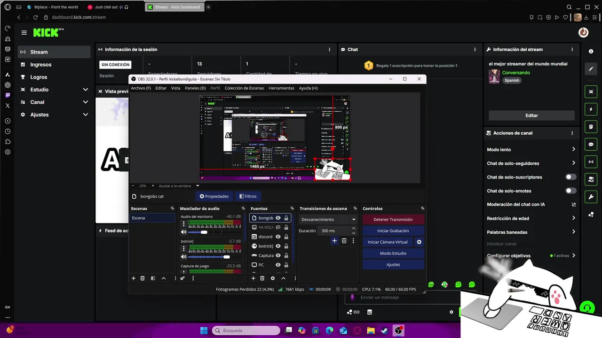Hide the discord source
This screenshot has width=602, height=338.
tap(278, 237)
